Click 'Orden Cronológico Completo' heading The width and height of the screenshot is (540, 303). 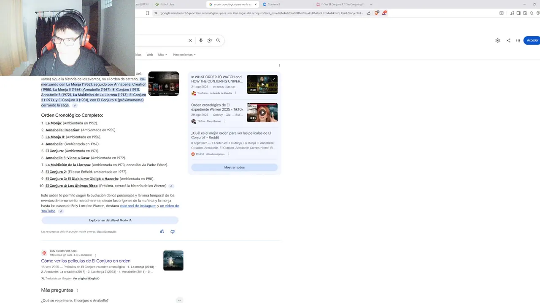(72, 115)
